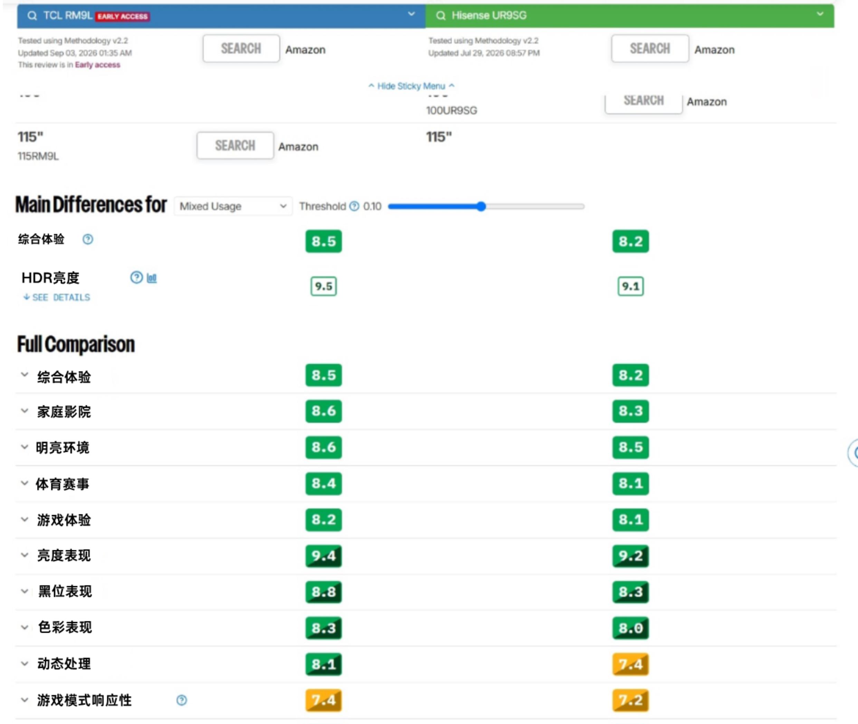Click the Hide Sticky Menu link

411,86
